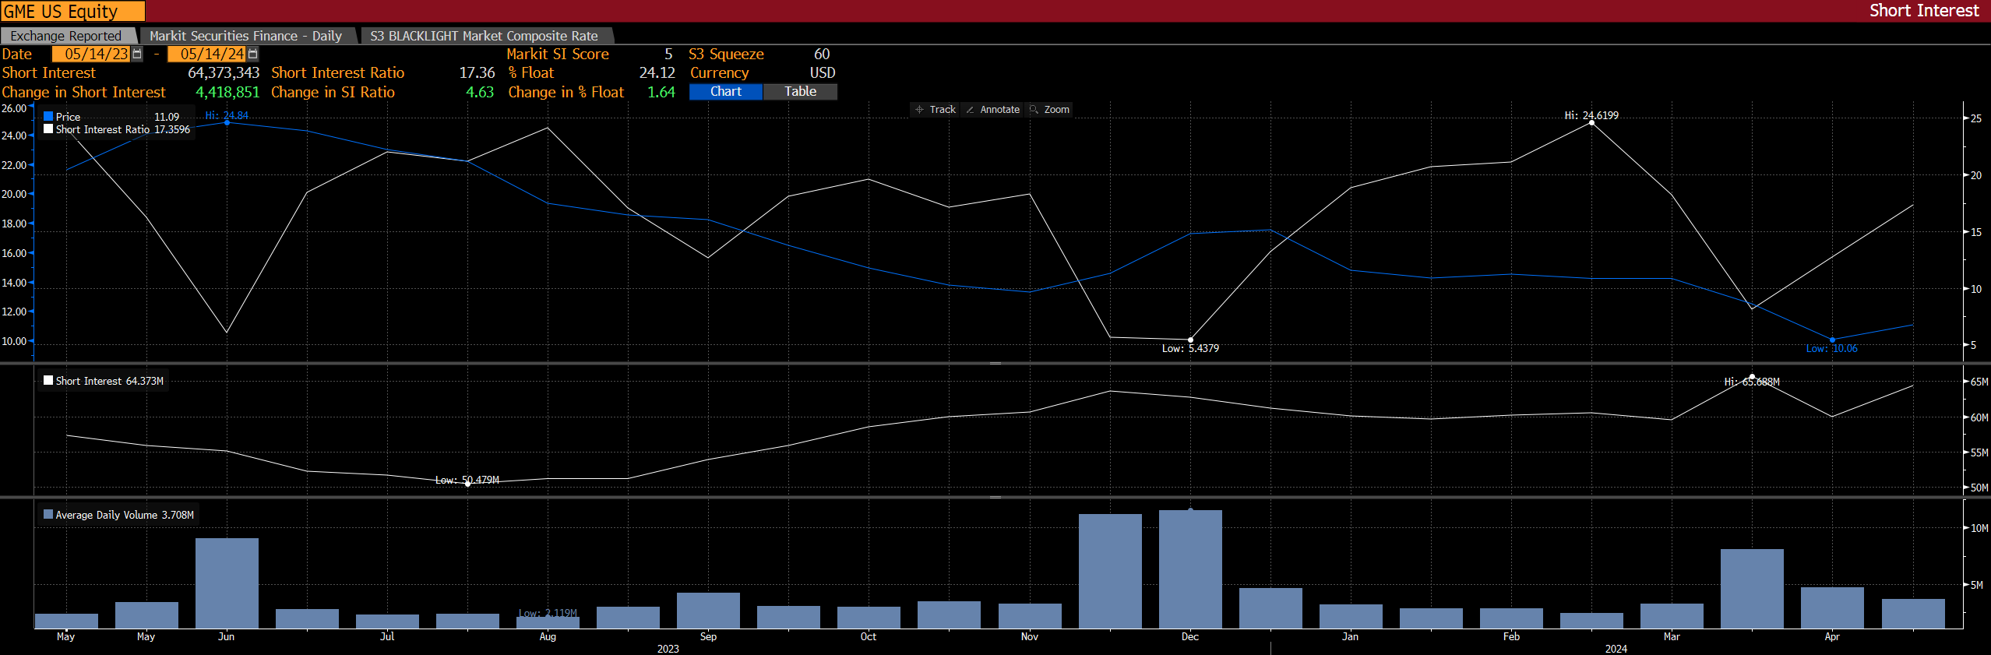Click the Currency value USD
Screen dimensions: 1991x655
(823, 72)
